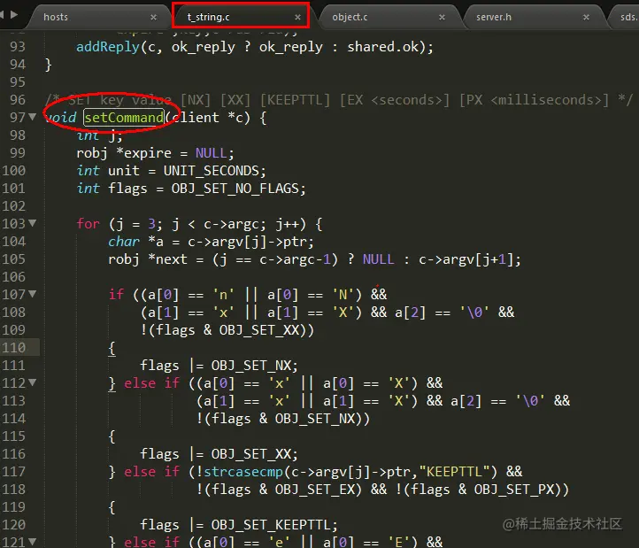639x548 pixels.
Task: Close the server.h tab
Action: click(x=586, y=17)
